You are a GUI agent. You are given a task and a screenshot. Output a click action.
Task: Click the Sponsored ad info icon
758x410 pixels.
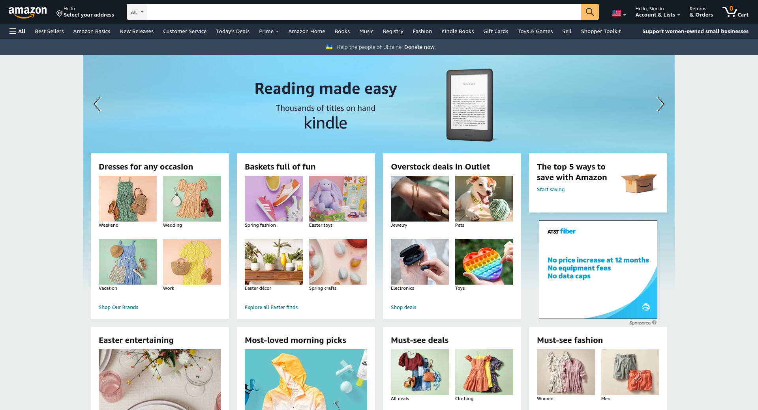(654, 322)
